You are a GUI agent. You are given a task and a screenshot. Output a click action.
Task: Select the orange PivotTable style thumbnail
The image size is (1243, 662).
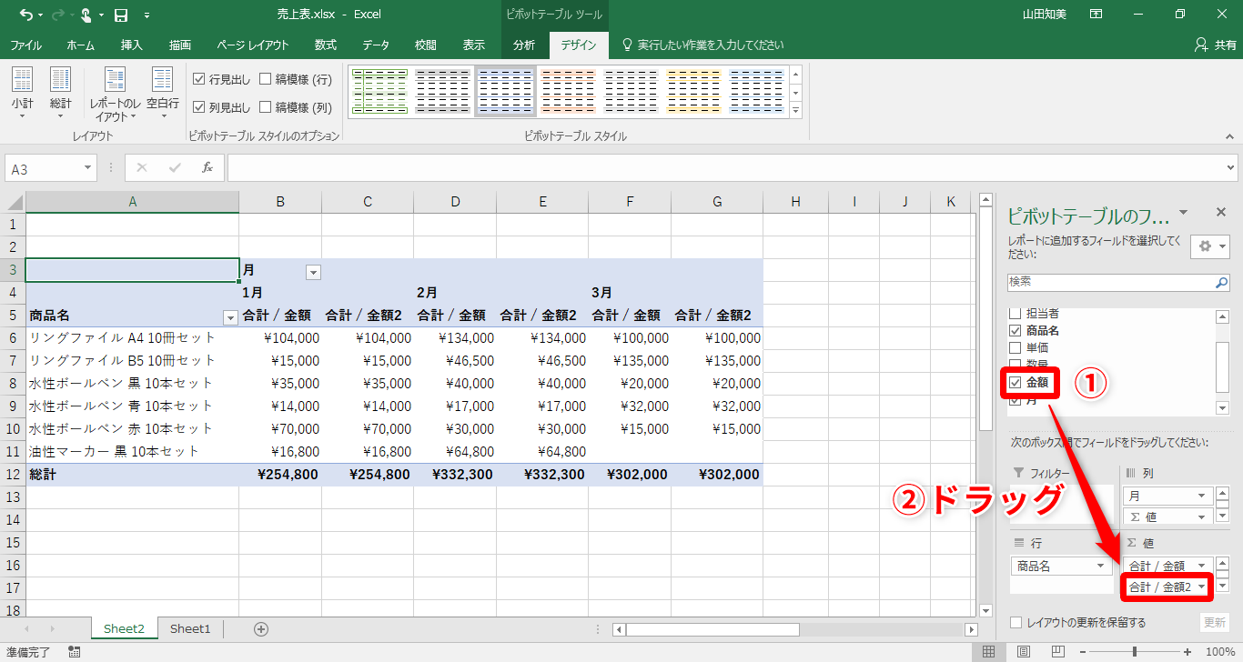(568, 91)
